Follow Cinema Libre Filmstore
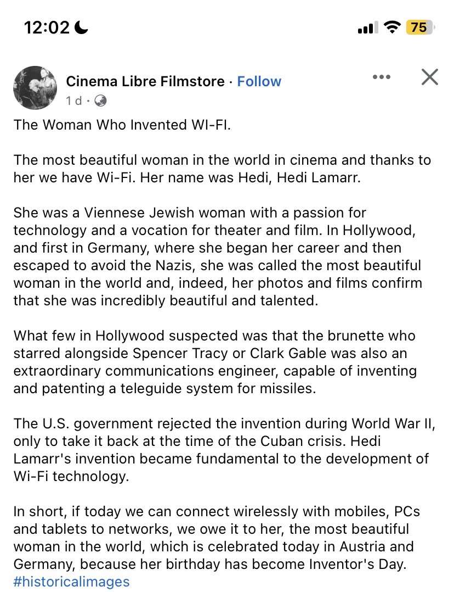Image resolution: width=454 pixels, height=592 pixels. tap(259, 81)
